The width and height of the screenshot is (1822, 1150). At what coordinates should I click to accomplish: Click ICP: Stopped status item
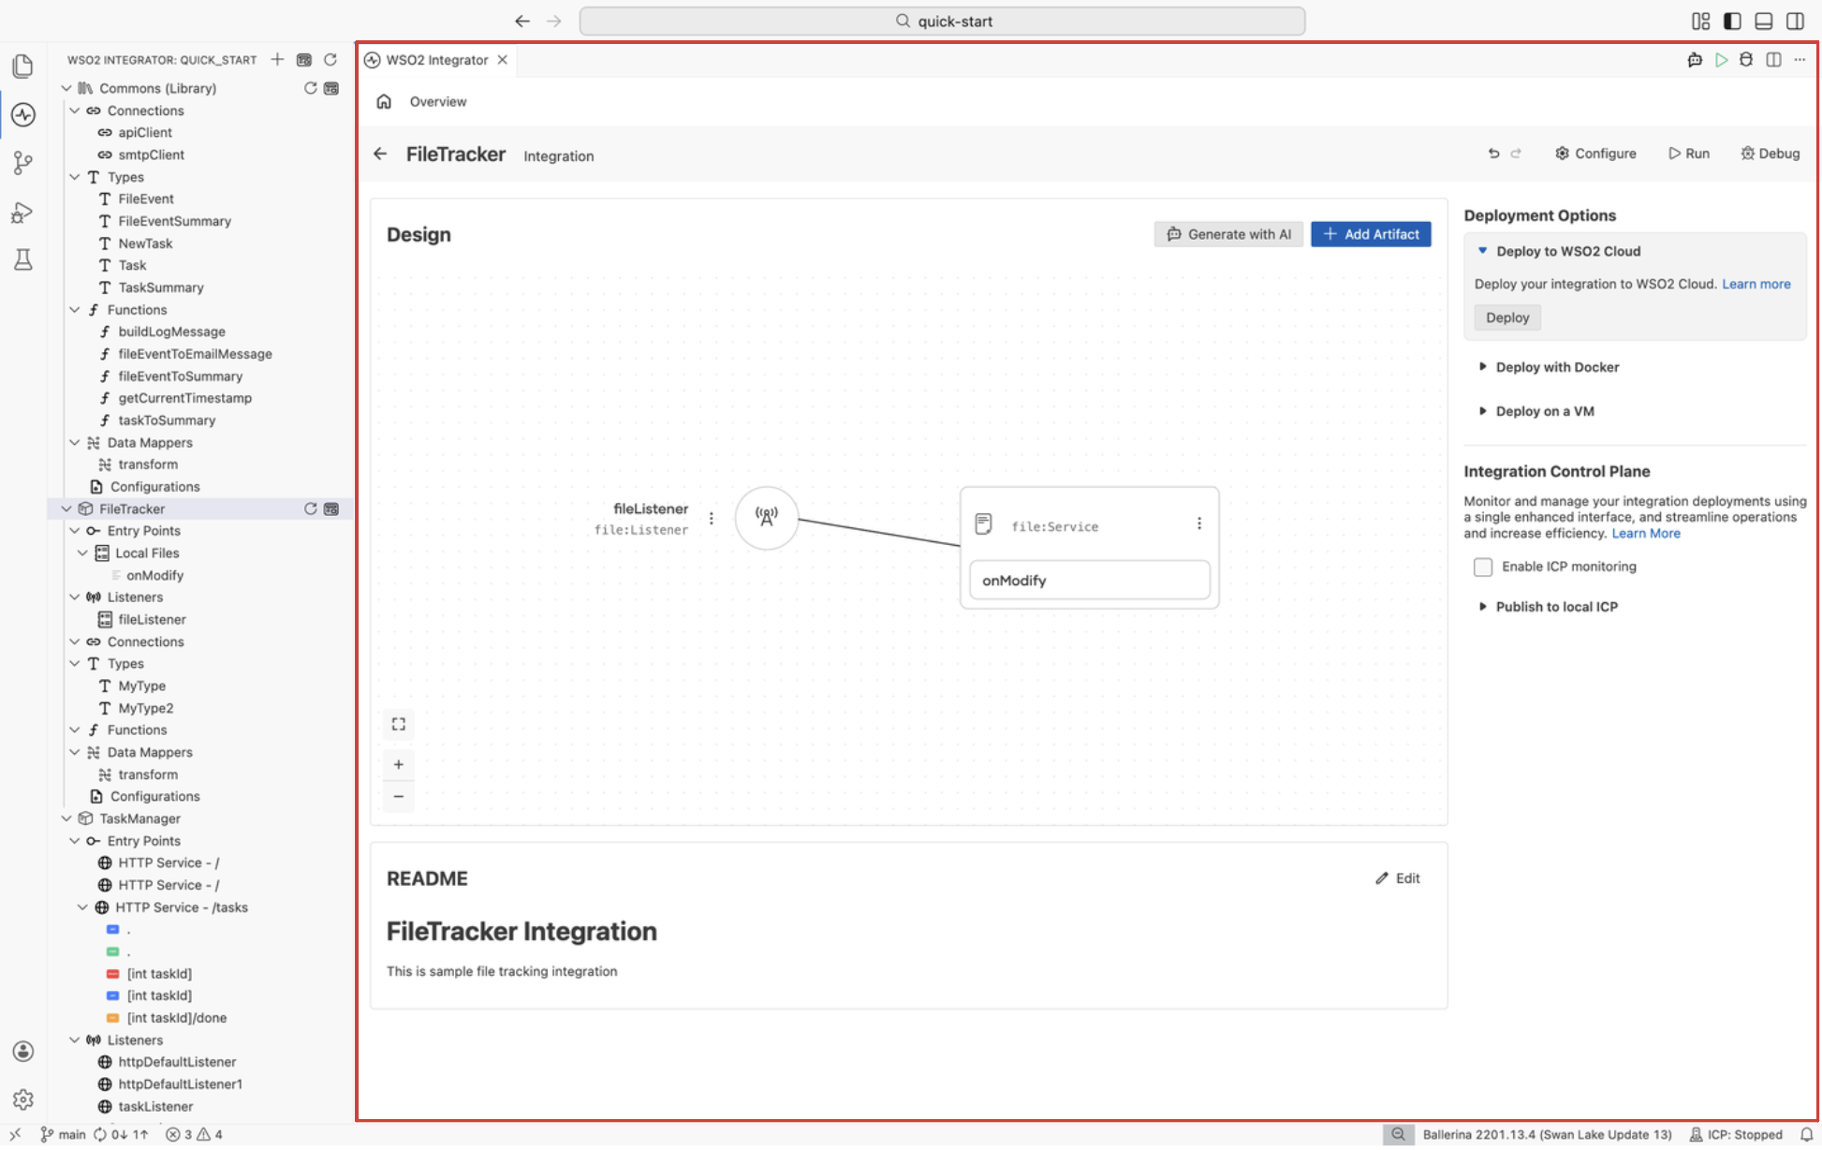pos(1736,1134)
